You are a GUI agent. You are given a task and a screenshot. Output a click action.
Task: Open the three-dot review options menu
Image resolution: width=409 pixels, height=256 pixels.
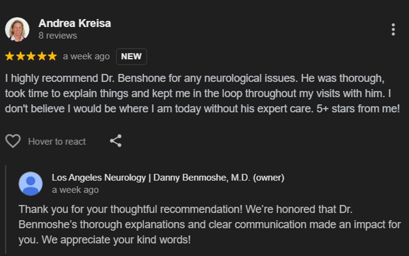pyautogui.click(x=393, y=30)
